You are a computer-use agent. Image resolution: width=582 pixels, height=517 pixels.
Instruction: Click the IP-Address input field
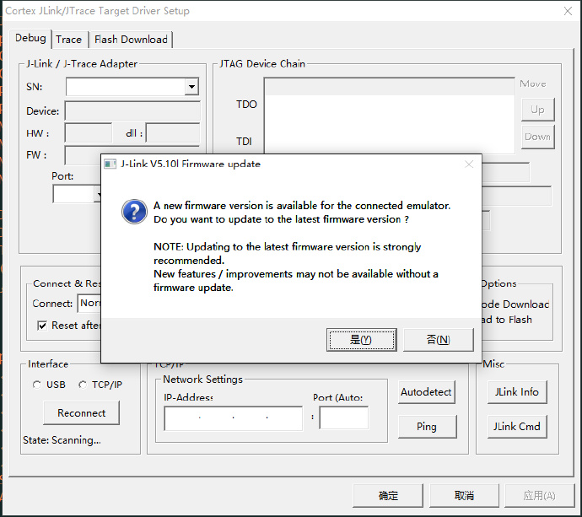pyautogui.click(x=233, y=418)
